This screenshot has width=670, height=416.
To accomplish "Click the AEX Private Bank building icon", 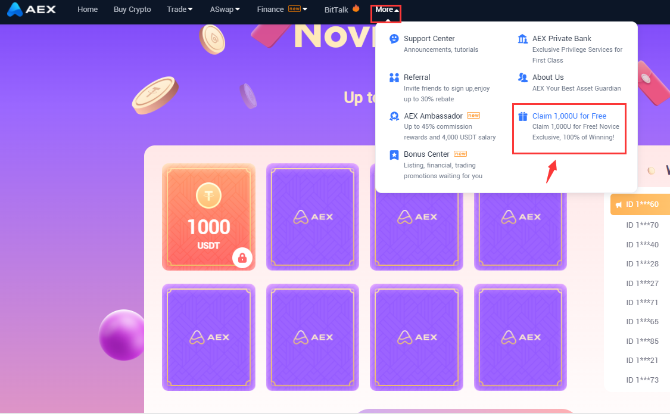I will (x=522, y=39).
